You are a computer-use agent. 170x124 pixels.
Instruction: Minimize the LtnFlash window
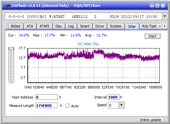tap(152, 5)
